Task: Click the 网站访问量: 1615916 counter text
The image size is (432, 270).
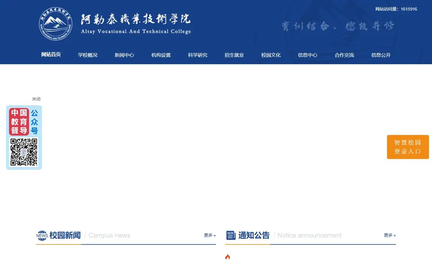Action: (396, 9)
